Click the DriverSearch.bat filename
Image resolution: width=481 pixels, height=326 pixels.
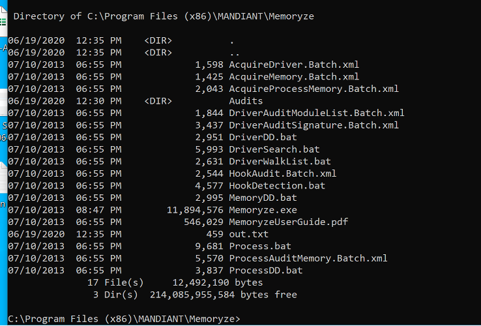[x=274, y=149]
